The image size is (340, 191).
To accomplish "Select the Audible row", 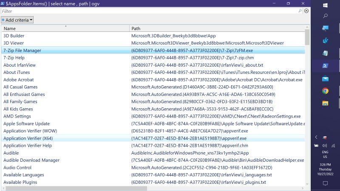I will 153,153.
